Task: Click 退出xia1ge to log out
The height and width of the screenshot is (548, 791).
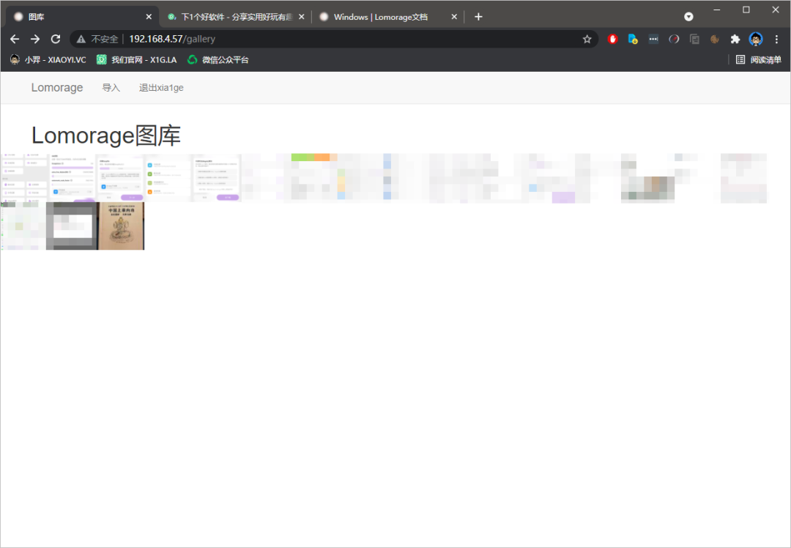Action: coord(161,87)
